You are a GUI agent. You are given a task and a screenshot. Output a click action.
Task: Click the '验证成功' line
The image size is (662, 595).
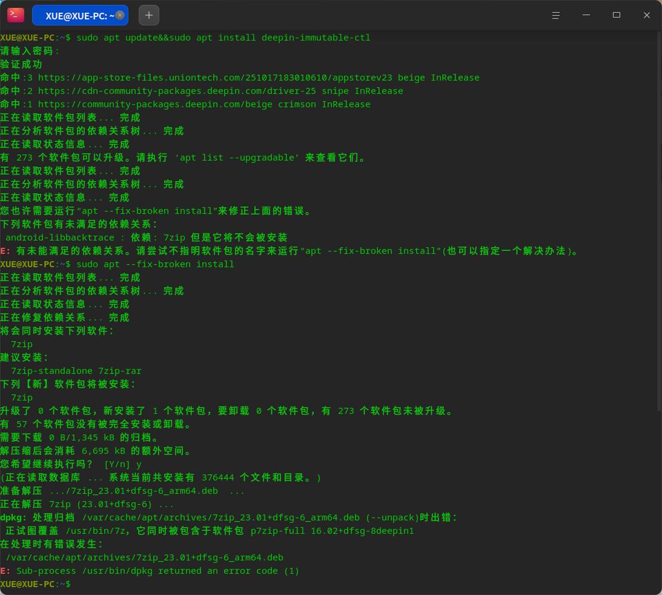(x=21, y=64)
